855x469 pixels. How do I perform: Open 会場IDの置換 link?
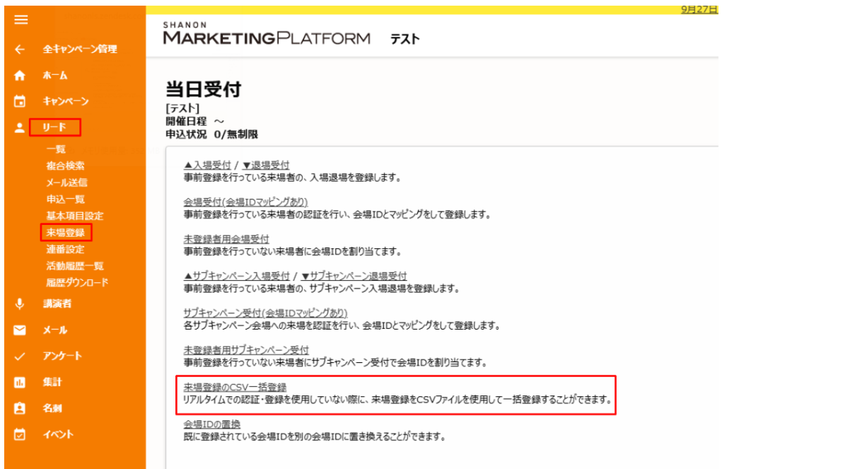click(211, 424)
